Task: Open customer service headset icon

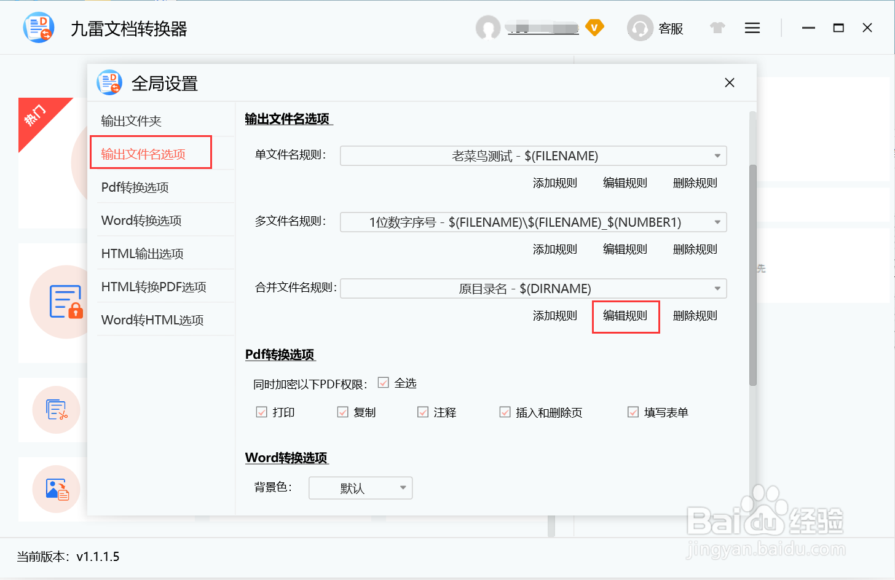Action: point(640,28)
